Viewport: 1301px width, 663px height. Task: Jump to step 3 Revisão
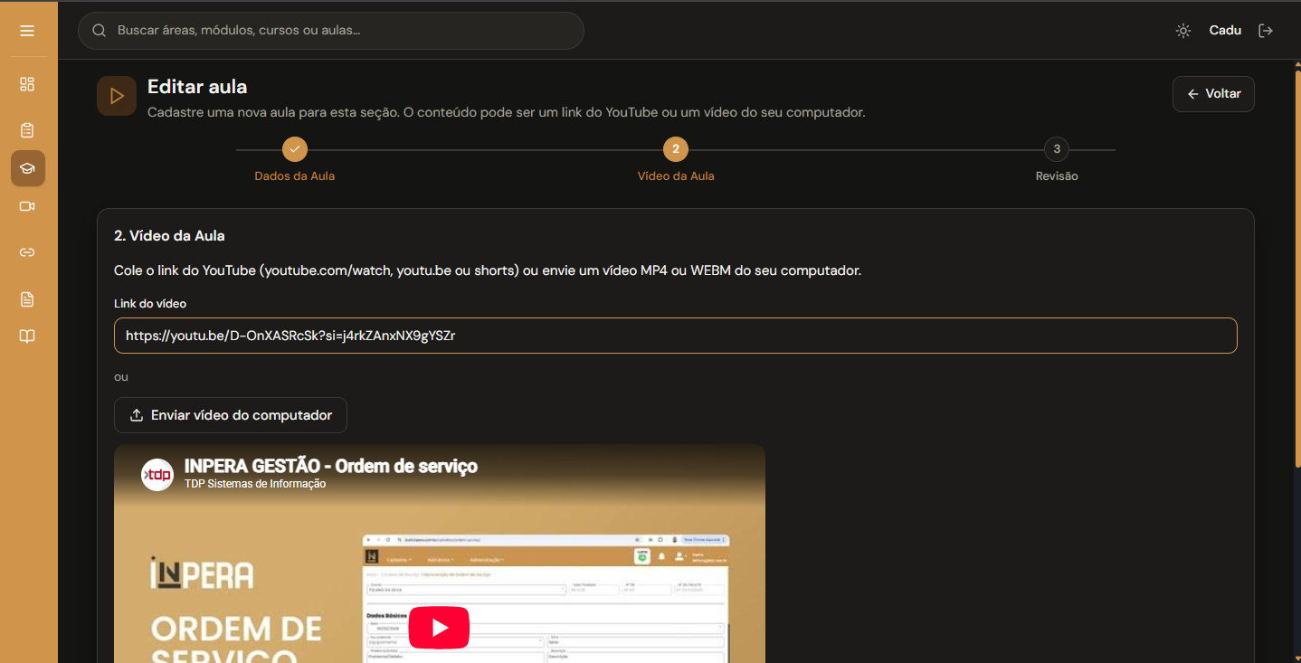click(x=1057, y=149)
